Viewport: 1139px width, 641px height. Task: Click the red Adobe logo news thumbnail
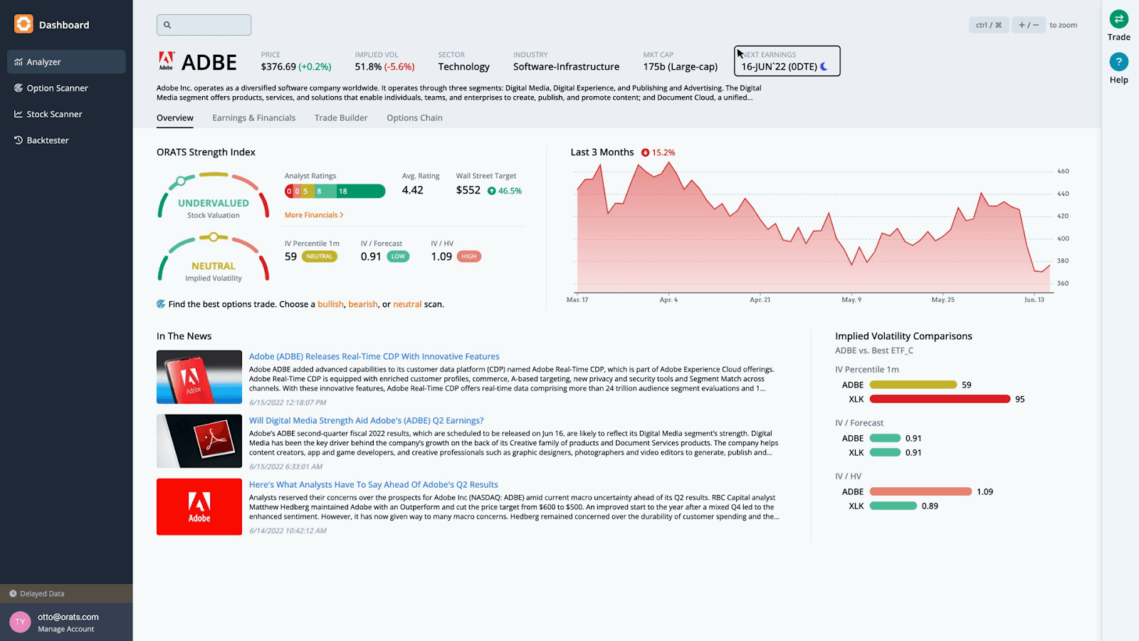(x=199, y=506)
